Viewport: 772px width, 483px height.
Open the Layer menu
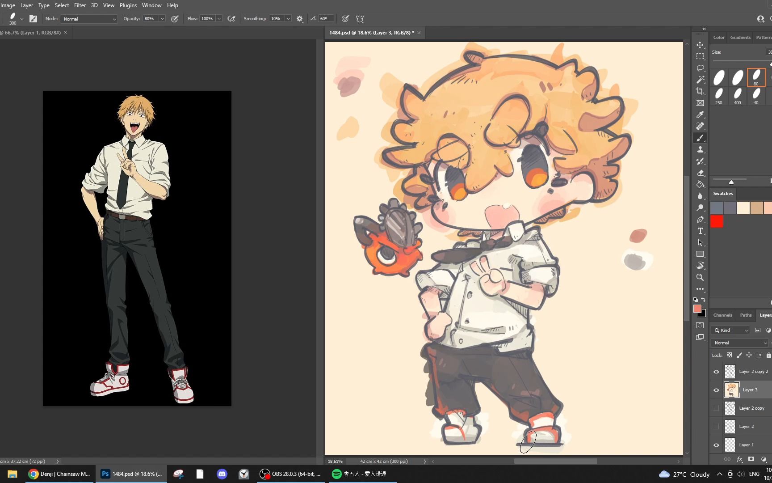pos(27,5)
